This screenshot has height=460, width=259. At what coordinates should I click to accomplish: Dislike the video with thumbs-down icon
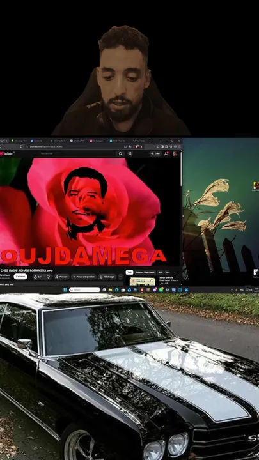[49, 277]
